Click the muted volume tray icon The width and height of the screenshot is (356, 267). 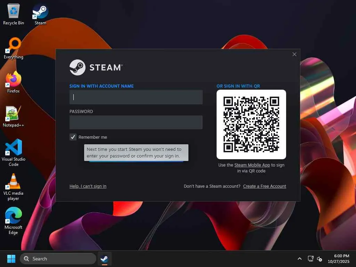(x=319, y=259)
